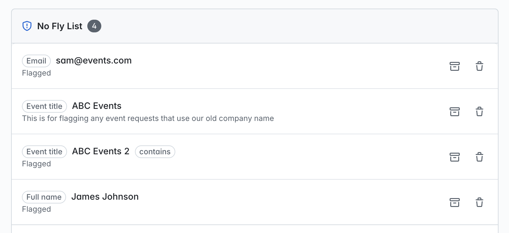Click the old company name description text

tap(148, 118)
